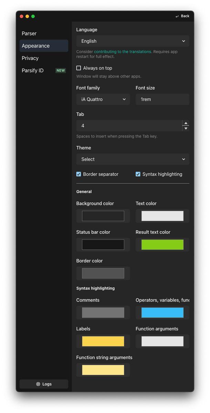Enable the Always on top checkbox
Image resolution: width=210 pixels, height=413 pixels.
79,68
